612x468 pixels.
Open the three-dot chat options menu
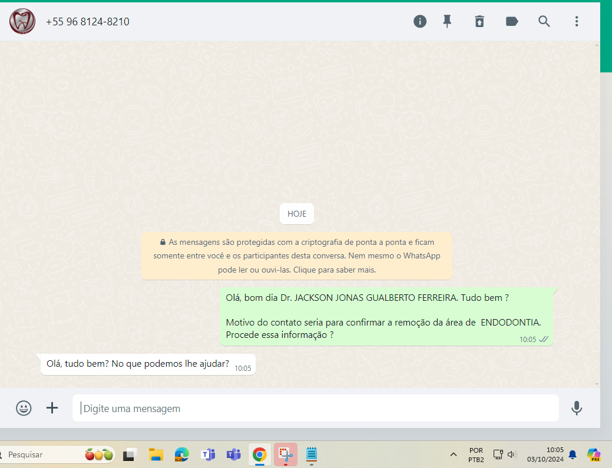coord(577,21)
